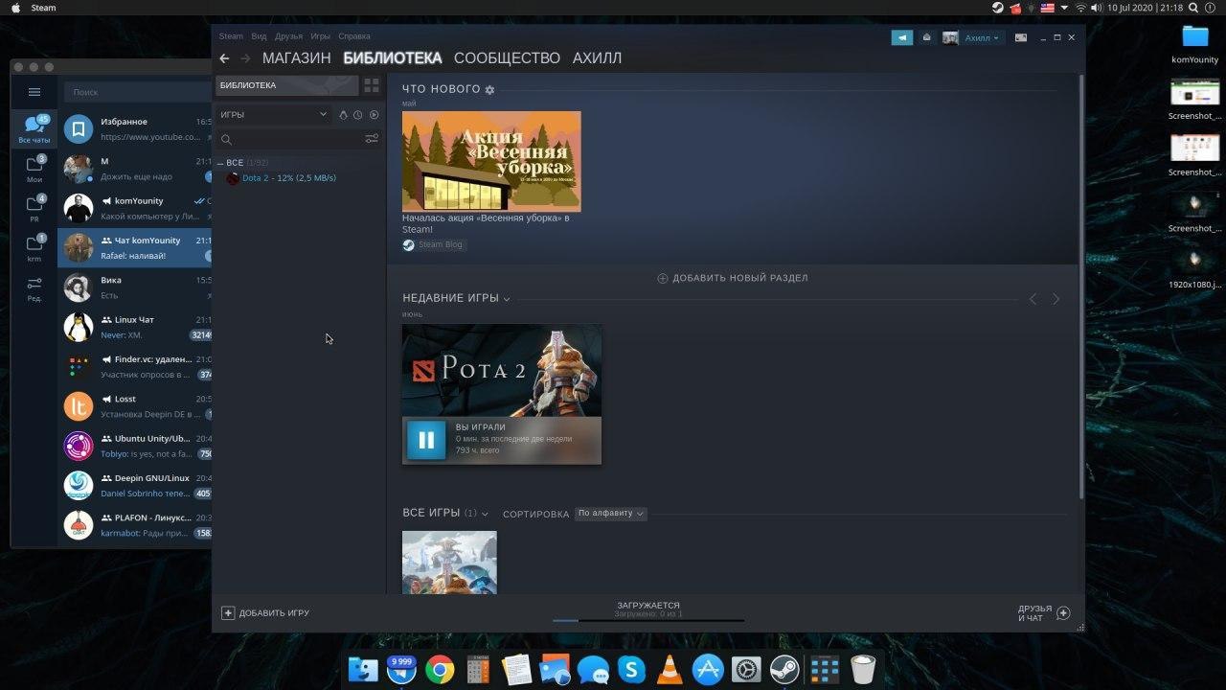The image size is (1226, 690).
Task: Open the Весенняя уборка news thumbnail
Action: [491, 161]
